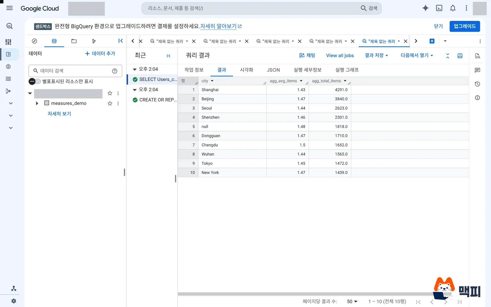Open the data search help icon

pyautogui.click(x=115, y=71)
